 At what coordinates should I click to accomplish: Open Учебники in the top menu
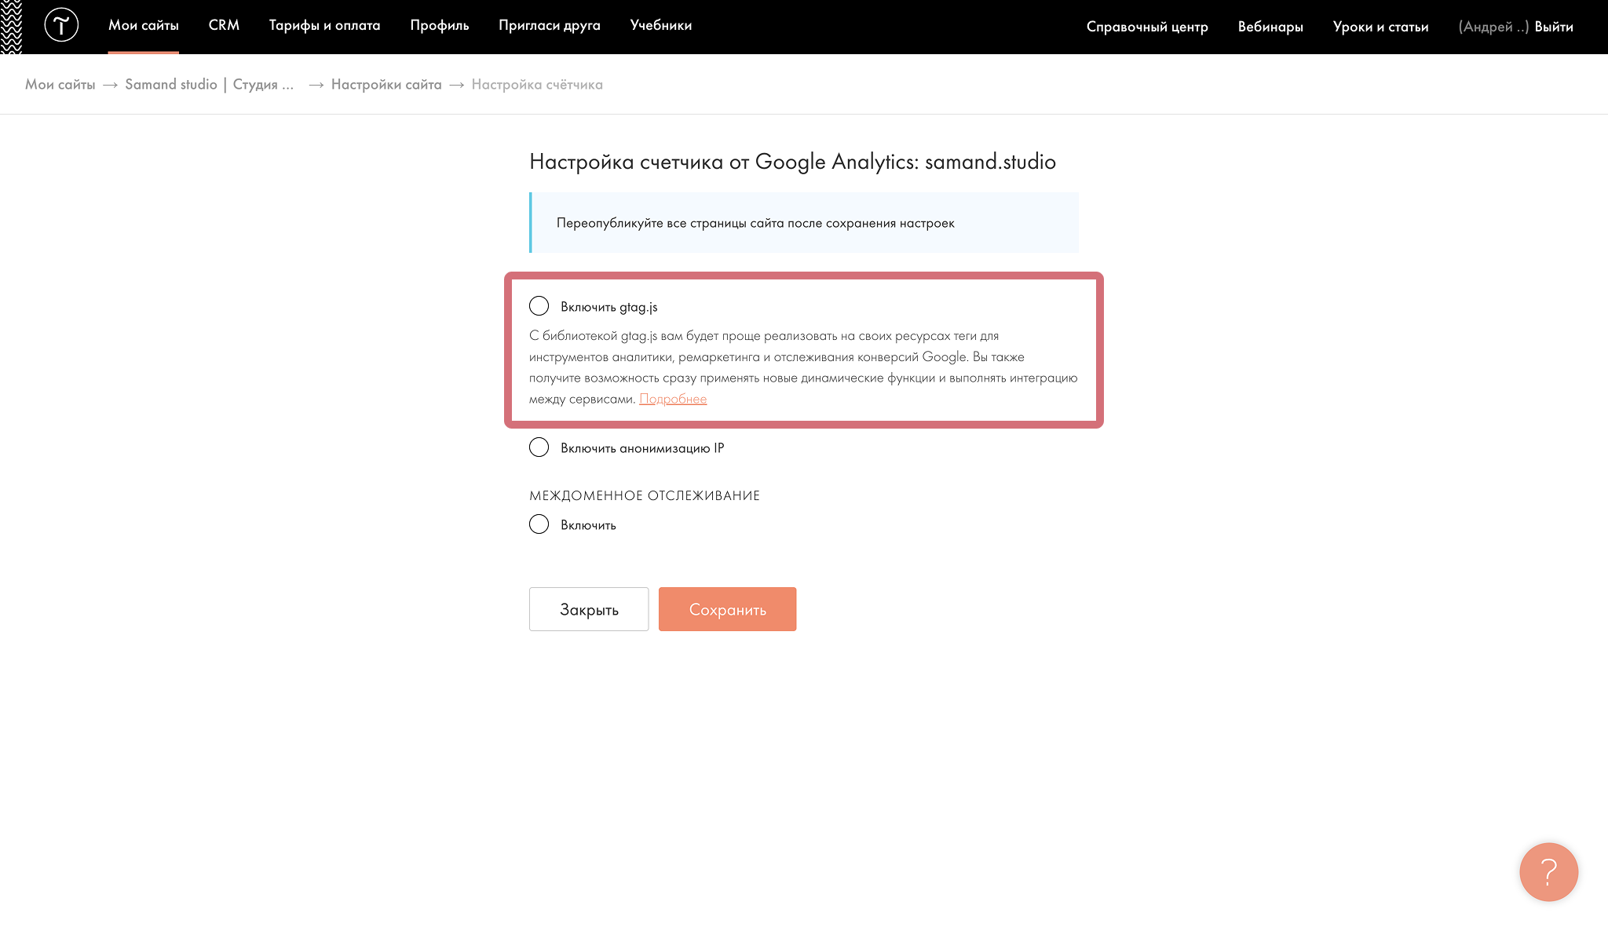tap(661, 25)
